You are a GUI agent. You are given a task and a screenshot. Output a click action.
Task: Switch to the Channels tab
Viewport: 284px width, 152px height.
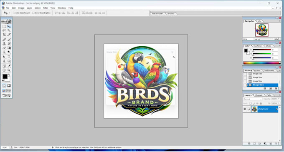[259, 95]
